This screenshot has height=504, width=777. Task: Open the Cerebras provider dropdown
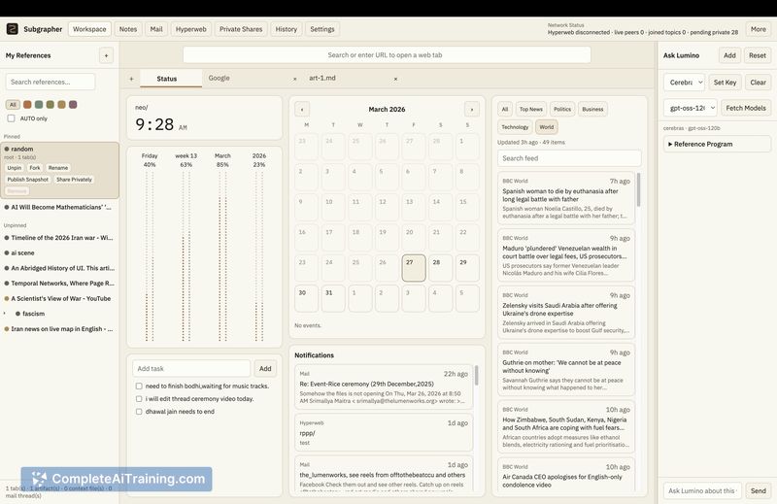[684, 83]
